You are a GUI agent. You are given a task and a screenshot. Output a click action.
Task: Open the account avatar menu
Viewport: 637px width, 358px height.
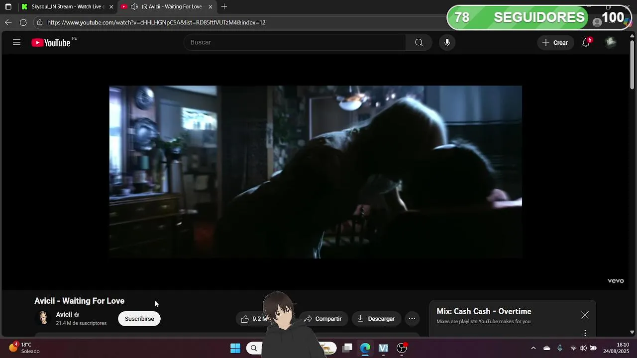click(x=611, y=42)
